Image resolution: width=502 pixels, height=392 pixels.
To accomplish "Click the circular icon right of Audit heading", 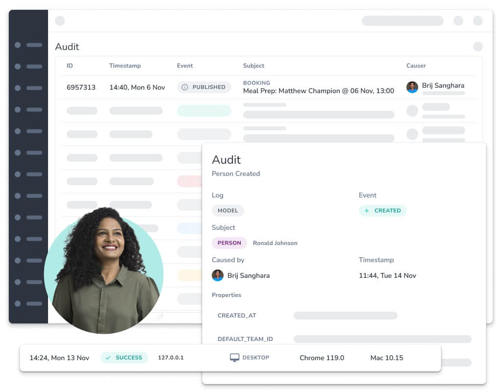I will point(477,47).
